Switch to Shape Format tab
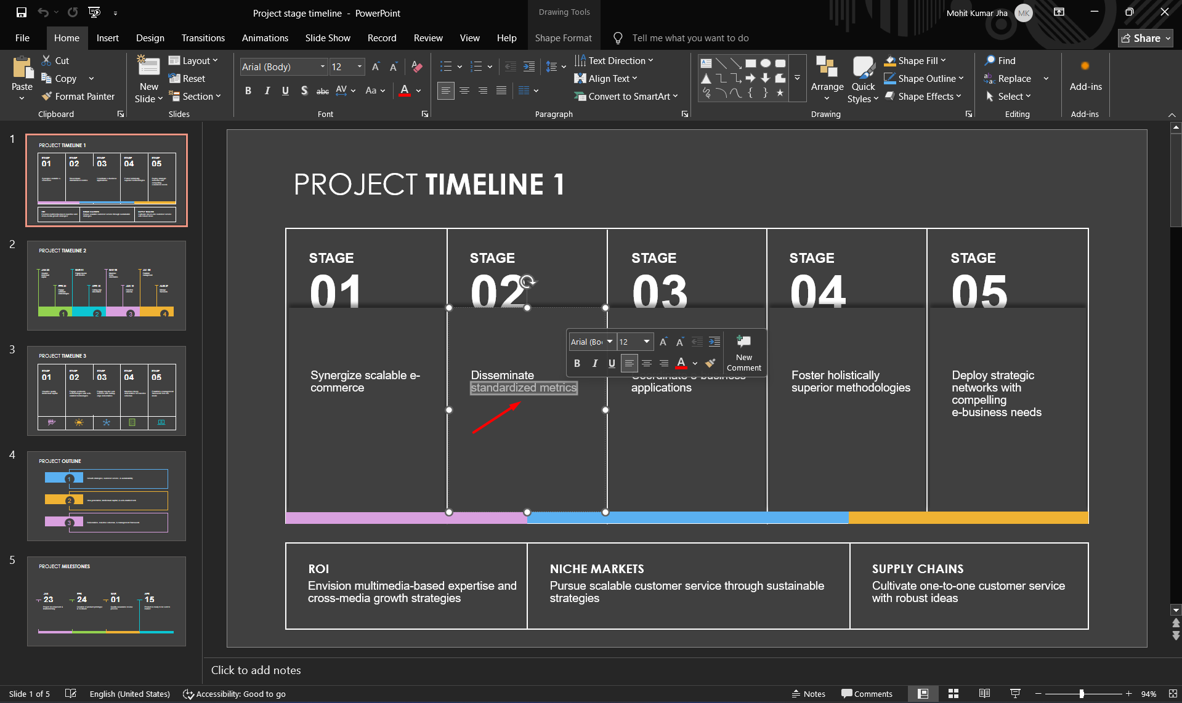1182x703 pixels. point(563,38)
